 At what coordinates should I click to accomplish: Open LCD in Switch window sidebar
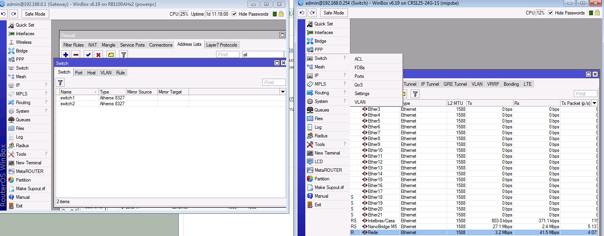tap(319, 162)
